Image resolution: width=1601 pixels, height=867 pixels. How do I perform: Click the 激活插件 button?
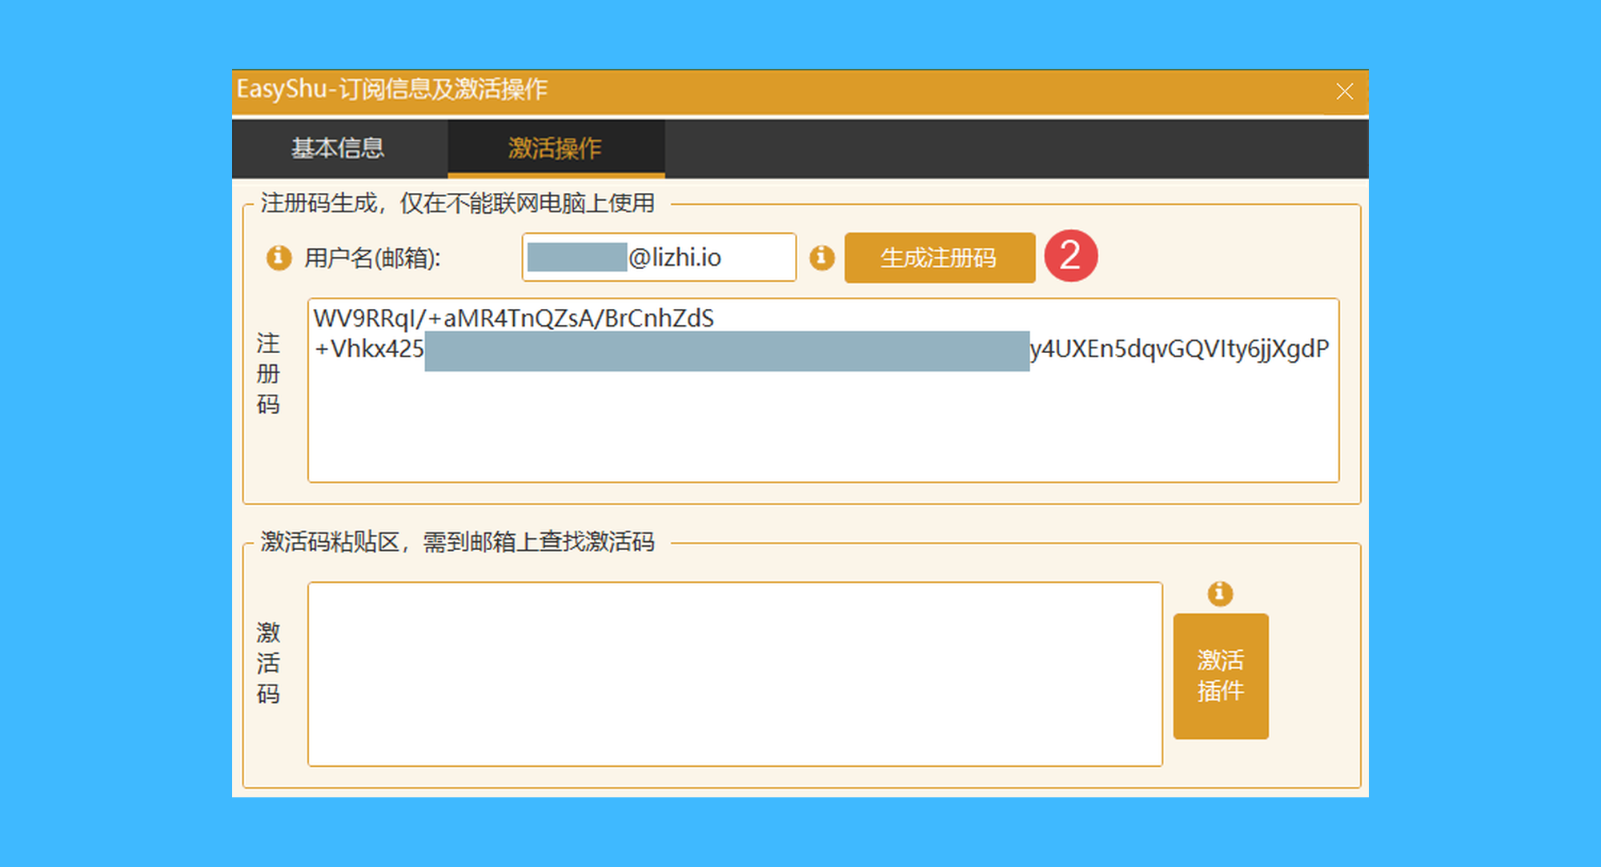1221,676
